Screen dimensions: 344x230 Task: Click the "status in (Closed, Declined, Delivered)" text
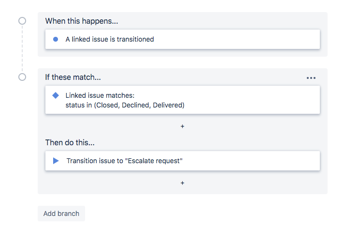(x=125, y=105)
